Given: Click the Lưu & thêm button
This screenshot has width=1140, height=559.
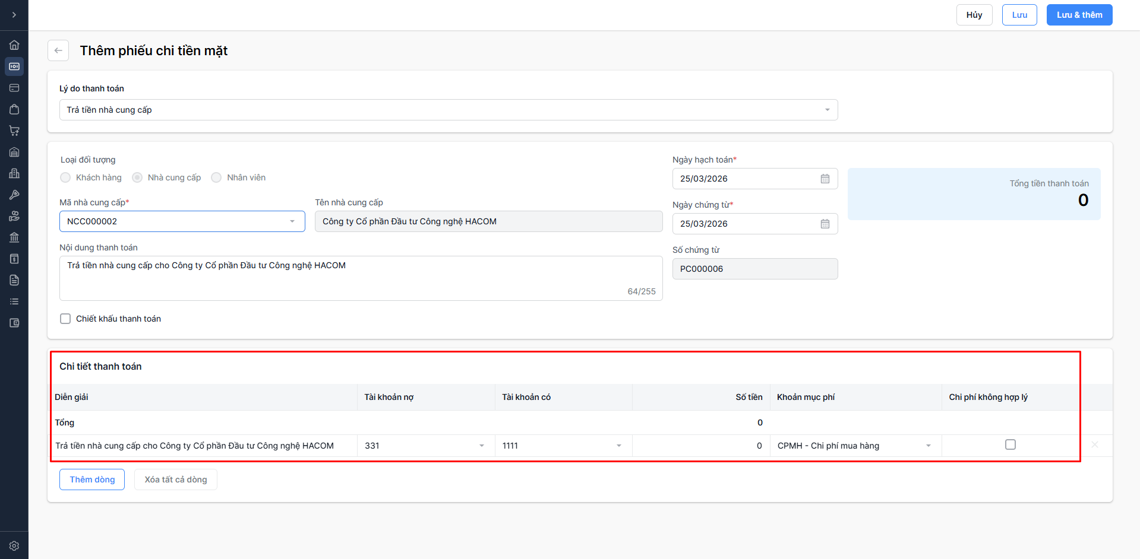Looking at the screenshot, I should [x=1079, y=15].
